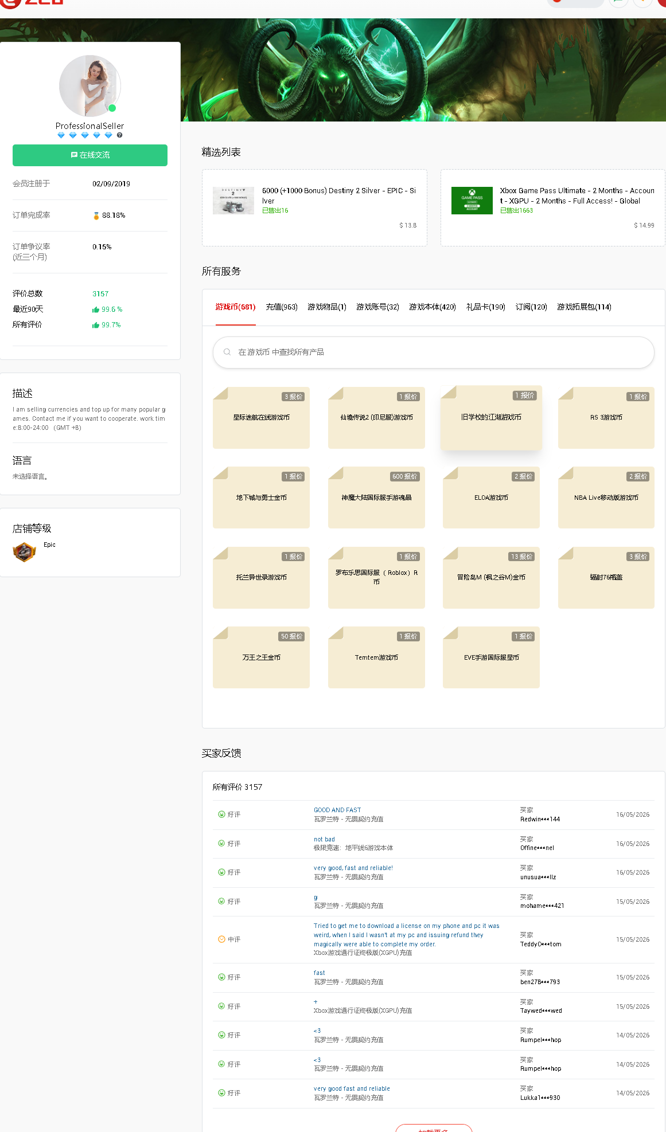Viewport: 666px width, 1132px height.
Task: Select the 游戏币(681) tab
Action: 235,307
